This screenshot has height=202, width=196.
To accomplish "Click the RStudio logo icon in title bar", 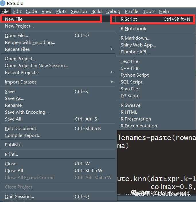I will click(x=3, y=3).
